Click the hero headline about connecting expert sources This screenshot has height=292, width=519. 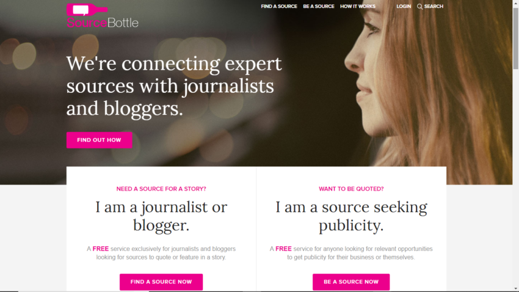point(174,86)
